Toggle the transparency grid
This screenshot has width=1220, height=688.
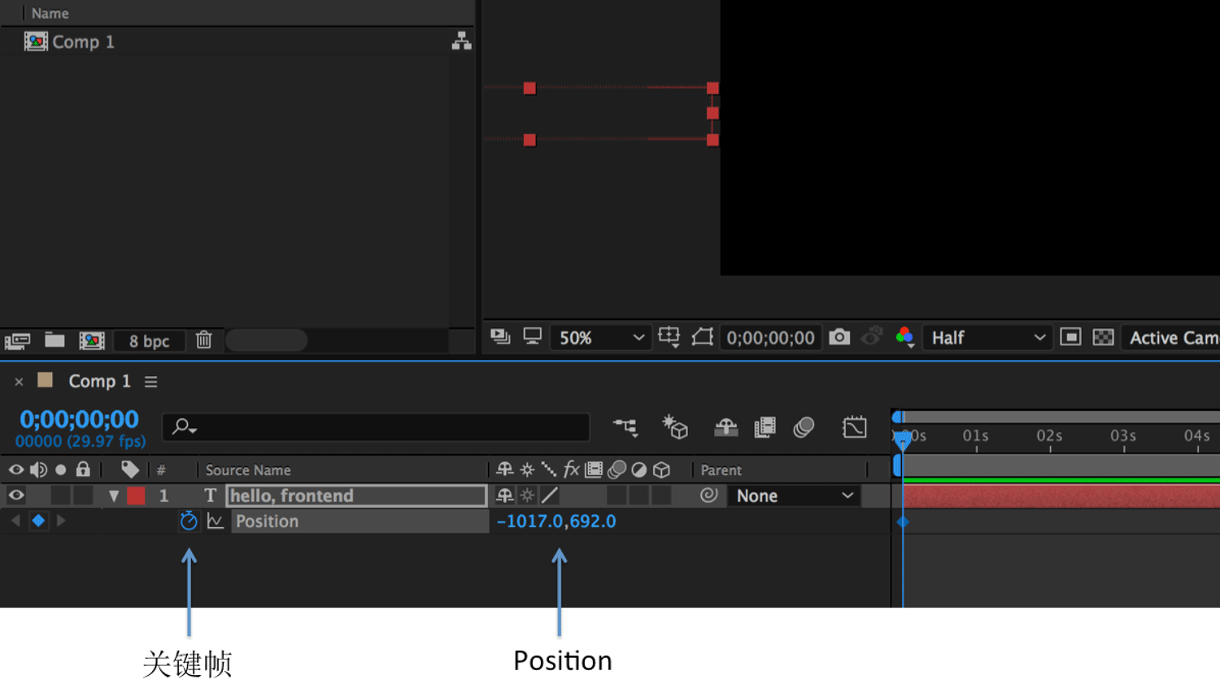1103,336
